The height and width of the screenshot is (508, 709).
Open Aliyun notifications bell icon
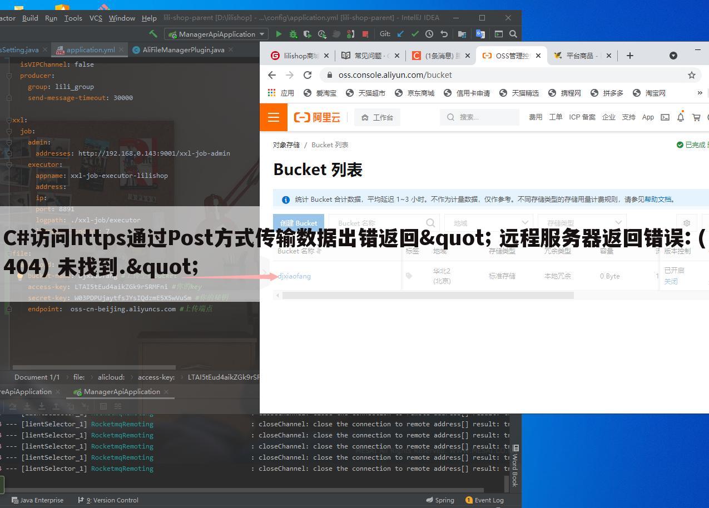tap(681, 117)
